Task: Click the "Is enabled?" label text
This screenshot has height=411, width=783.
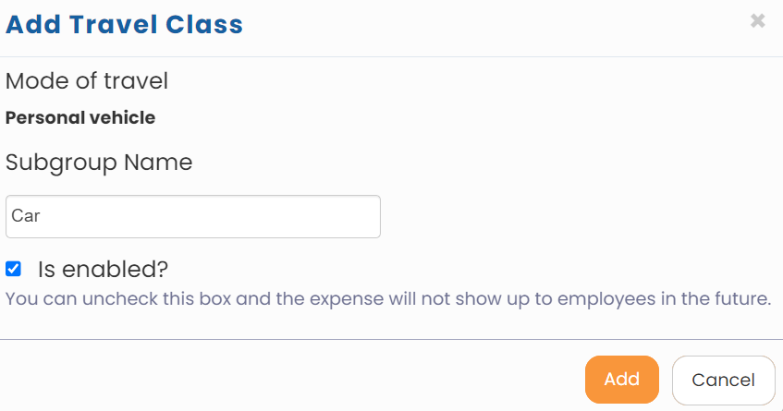Action: click(x=103, y=270)
